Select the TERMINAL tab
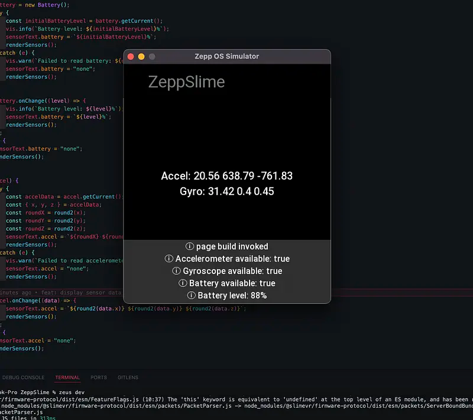 pos(67,377)
